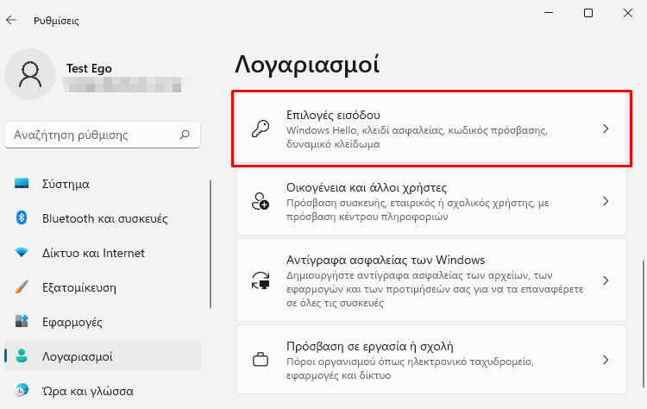647x409 pixels.
Task: Click the Ρυθμίσεις window title
Action: pyautogui.click(x=56, y=20)
